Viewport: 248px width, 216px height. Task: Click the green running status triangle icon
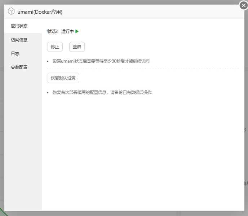tap(77, 31)
